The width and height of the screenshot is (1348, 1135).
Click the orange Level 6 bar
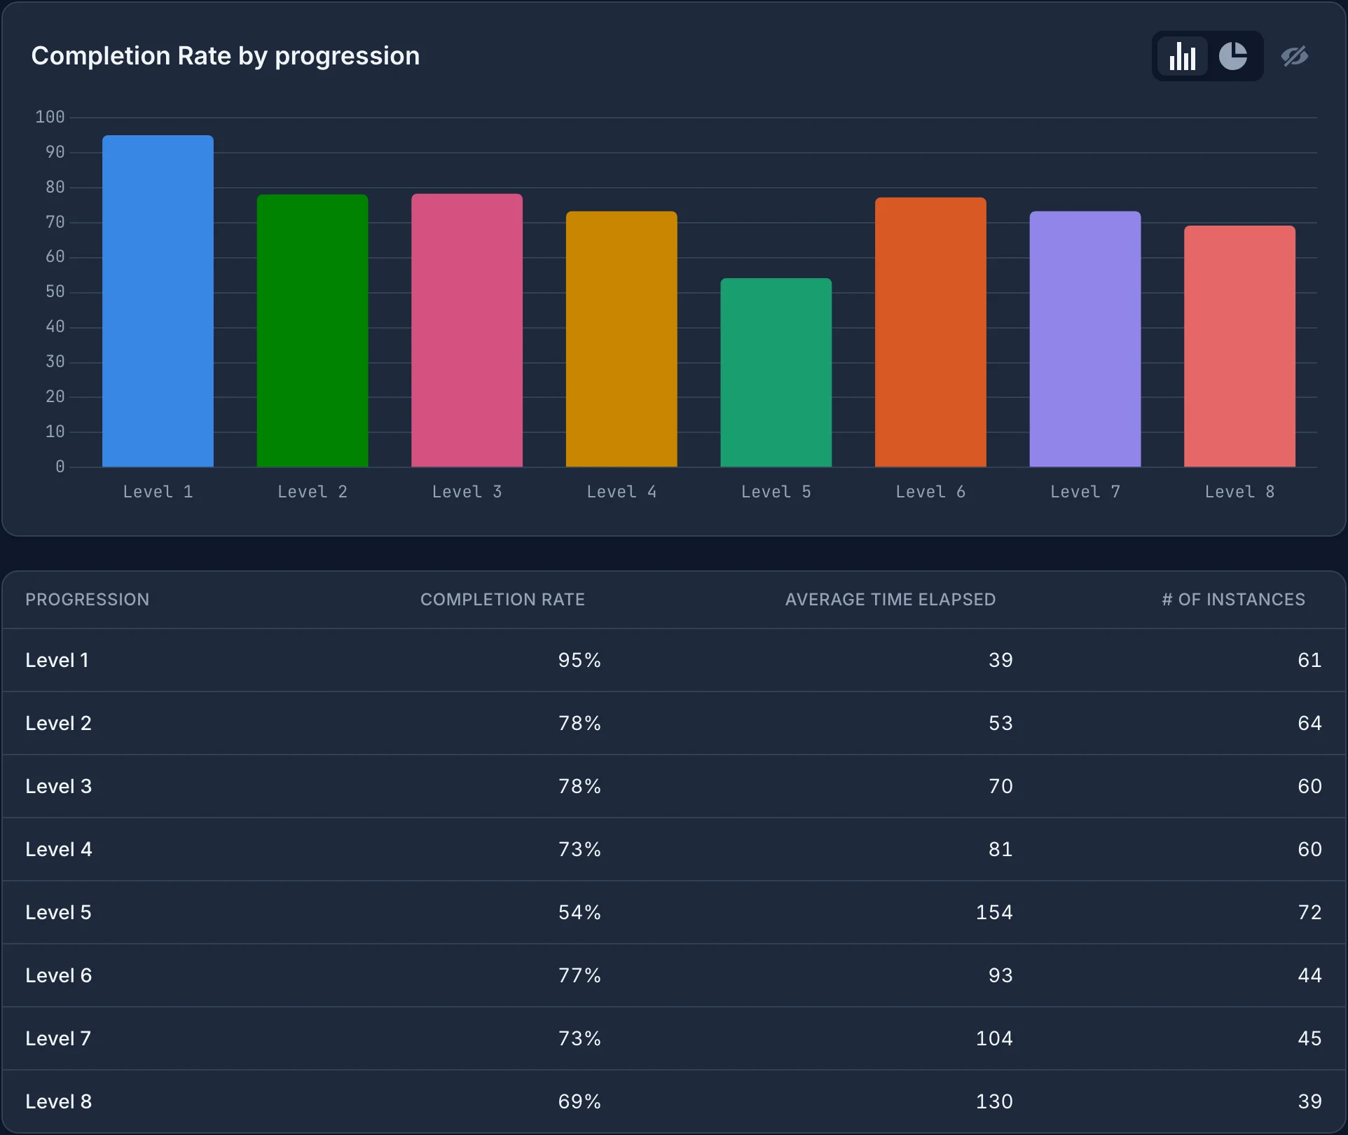(x=930, y=332)
